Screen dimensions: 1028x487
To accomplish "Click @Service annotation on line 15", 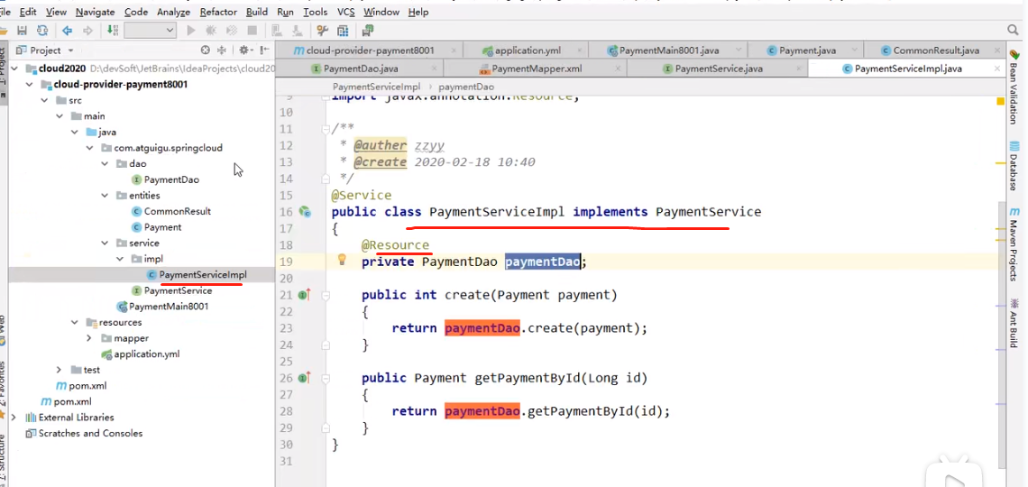I will coord(362,196).
